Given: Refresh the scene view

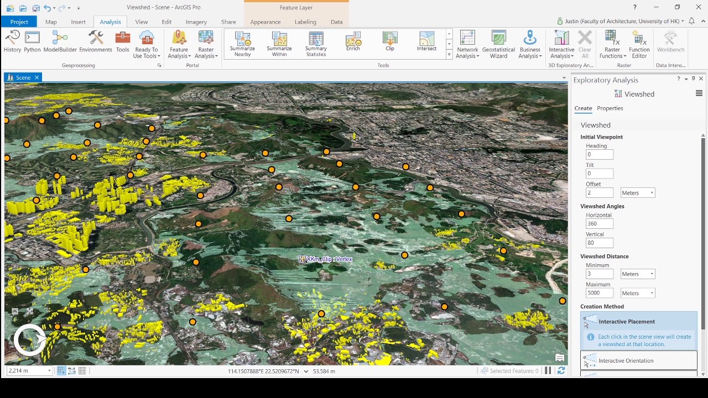Looking at the screenshot, I should tap(561, 371).
